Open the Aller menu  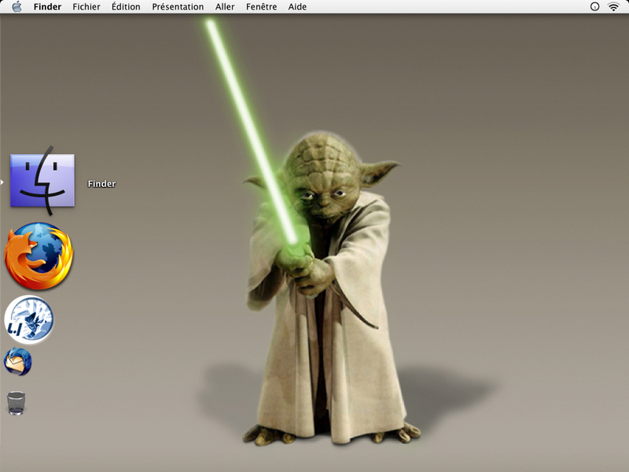point(225,7)
